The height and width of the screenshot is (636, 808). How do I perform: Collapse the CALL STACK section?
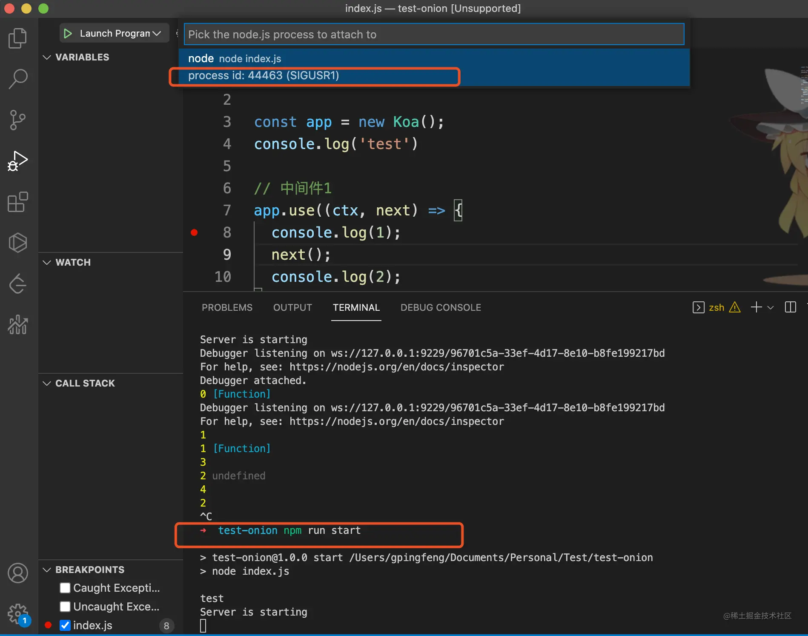47,383
